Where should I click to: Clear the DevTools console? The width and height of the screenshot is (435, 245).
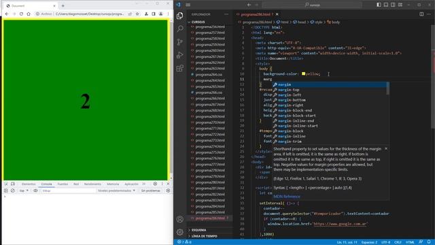coord(13,191)
